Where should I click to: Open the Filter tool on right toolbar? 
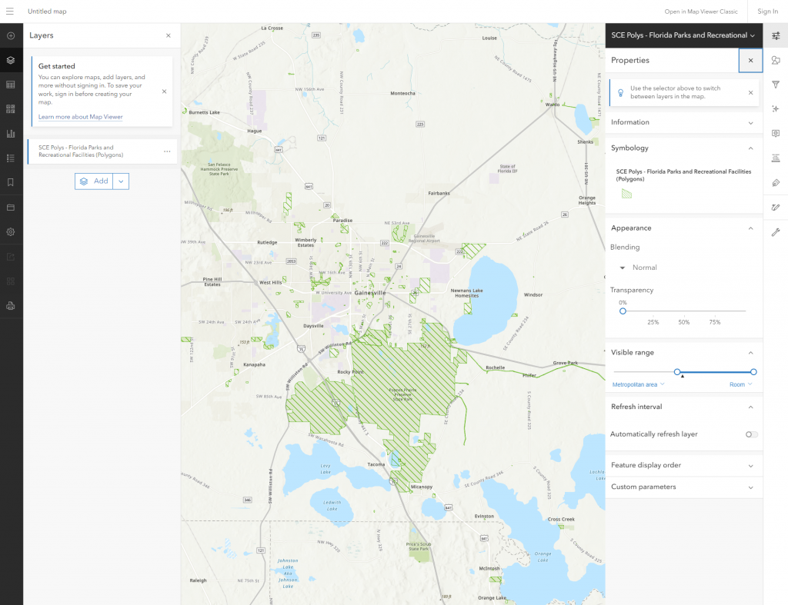(x=776, y=85)
